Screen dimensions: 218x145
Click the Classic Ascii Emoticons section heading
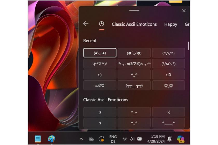coord(106,100)
